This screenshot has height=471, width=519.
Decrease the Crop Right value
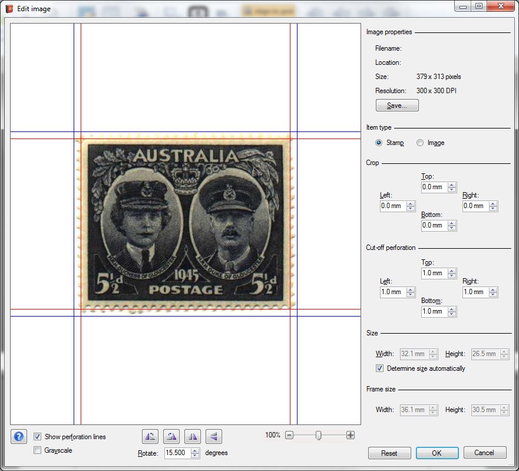click(493, 208)
